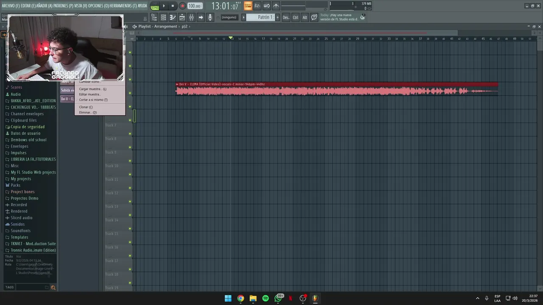Select Cortar a si mismo option

[100, 100]
